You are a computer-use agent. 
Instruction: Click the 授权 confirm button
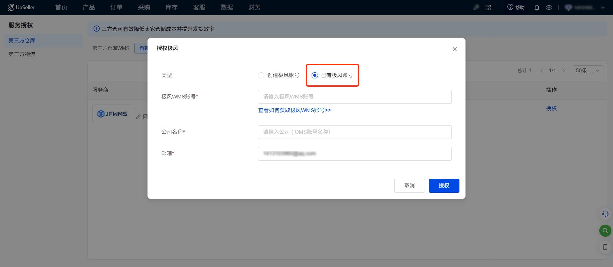[444, 186]
